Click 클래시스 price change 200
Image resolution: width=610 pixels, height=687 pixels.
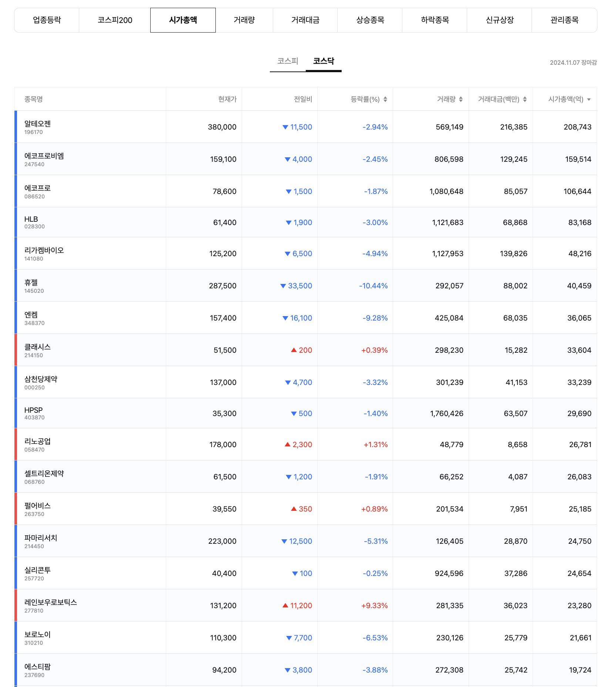pyautogui.click(x=302, y=350)
